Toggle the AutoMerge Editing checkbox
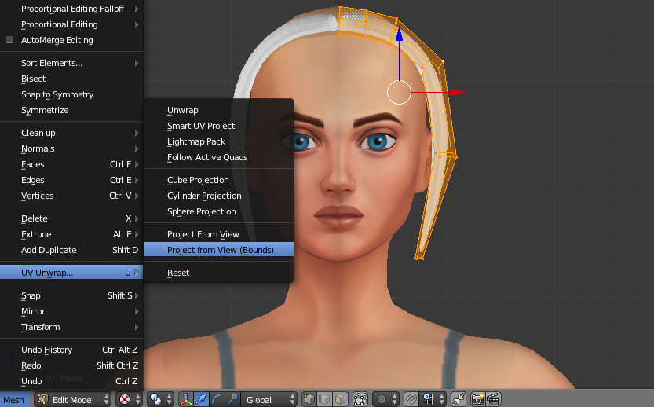Image resolution: width=654 pixels, height=407 pixels. (10, 39)
